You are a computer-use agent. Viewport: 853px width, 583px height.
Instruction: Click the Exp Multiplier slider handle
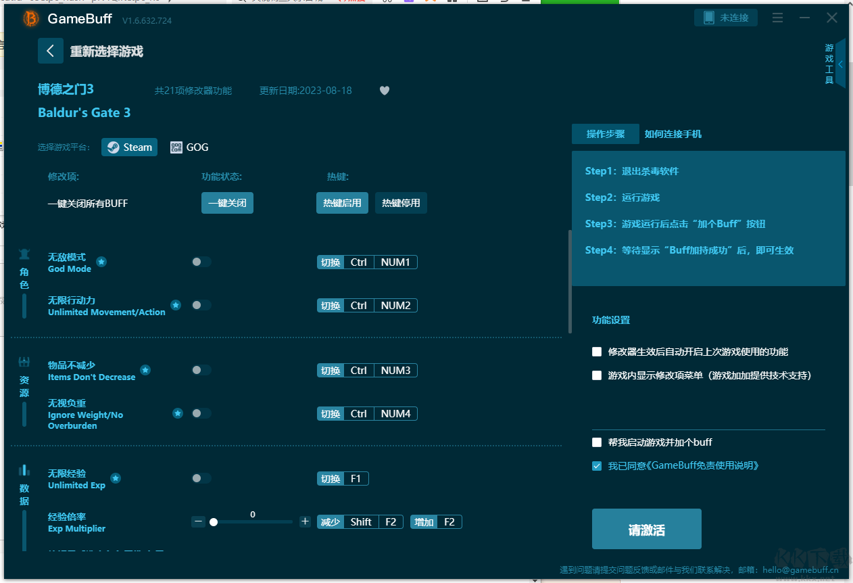pos(214,522)
